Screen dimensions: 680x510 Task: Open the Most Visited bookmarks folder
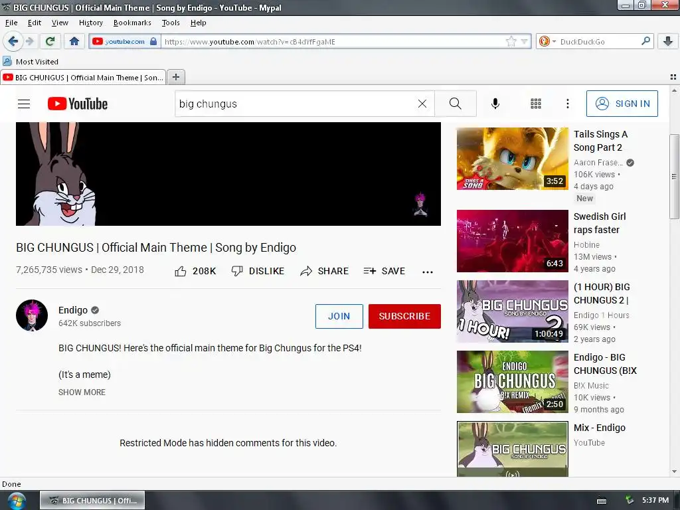coord(31,62)
